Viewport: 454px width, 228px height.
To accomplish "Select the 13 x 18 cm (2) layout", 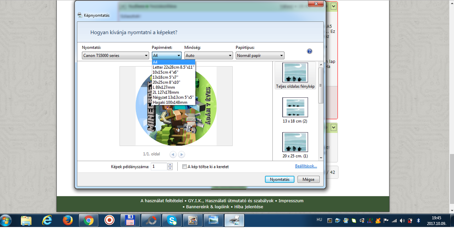I will click(295, 110).
